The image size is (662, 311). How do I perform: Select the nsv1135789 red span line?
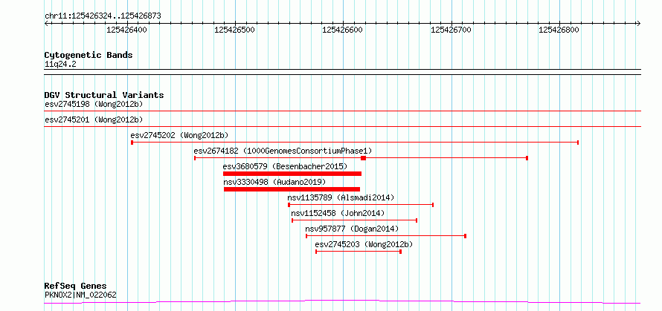pos(361,205)
